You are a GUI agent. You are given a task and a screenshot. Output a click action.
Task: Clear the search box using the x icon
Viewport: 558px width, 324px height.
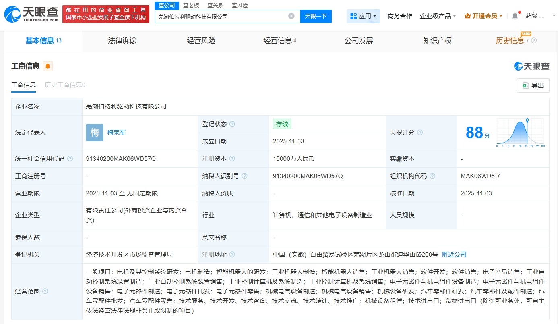[291, 15]
